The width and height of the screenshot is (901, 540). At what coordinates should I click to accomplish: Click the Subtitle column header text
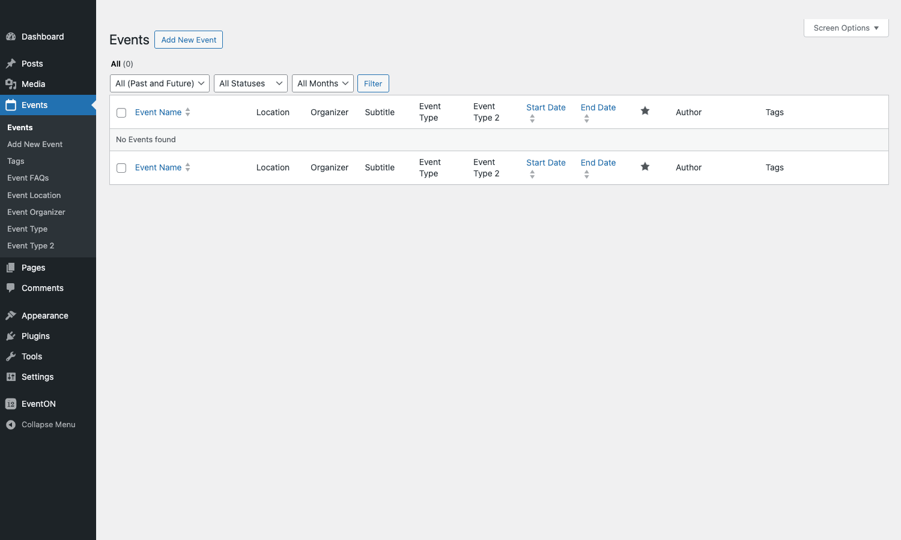[380, 112]
